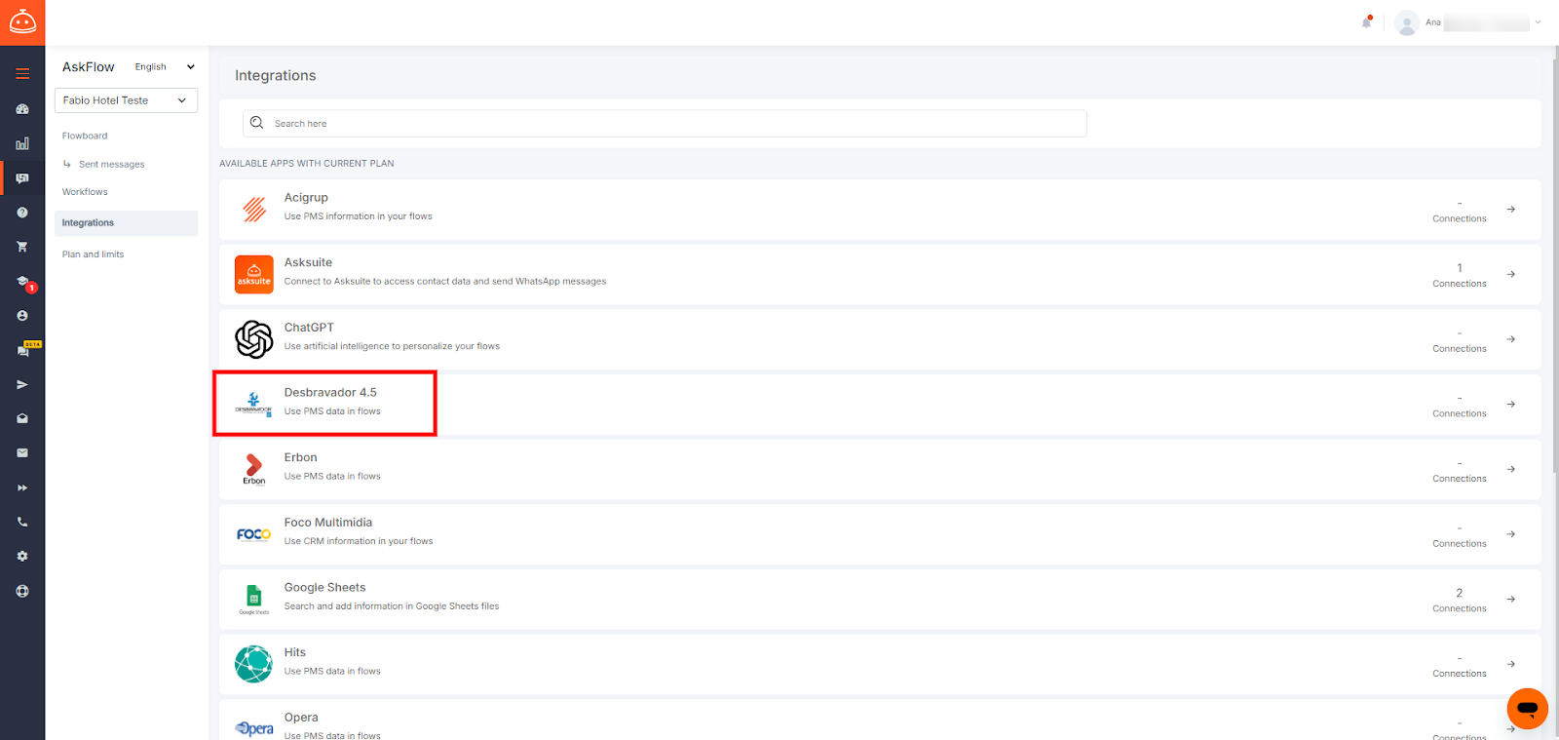The height and width of the screenshot is (740, 1559).
Task: Select the active chat-flow sidebar icon
Action: (22, 178)
